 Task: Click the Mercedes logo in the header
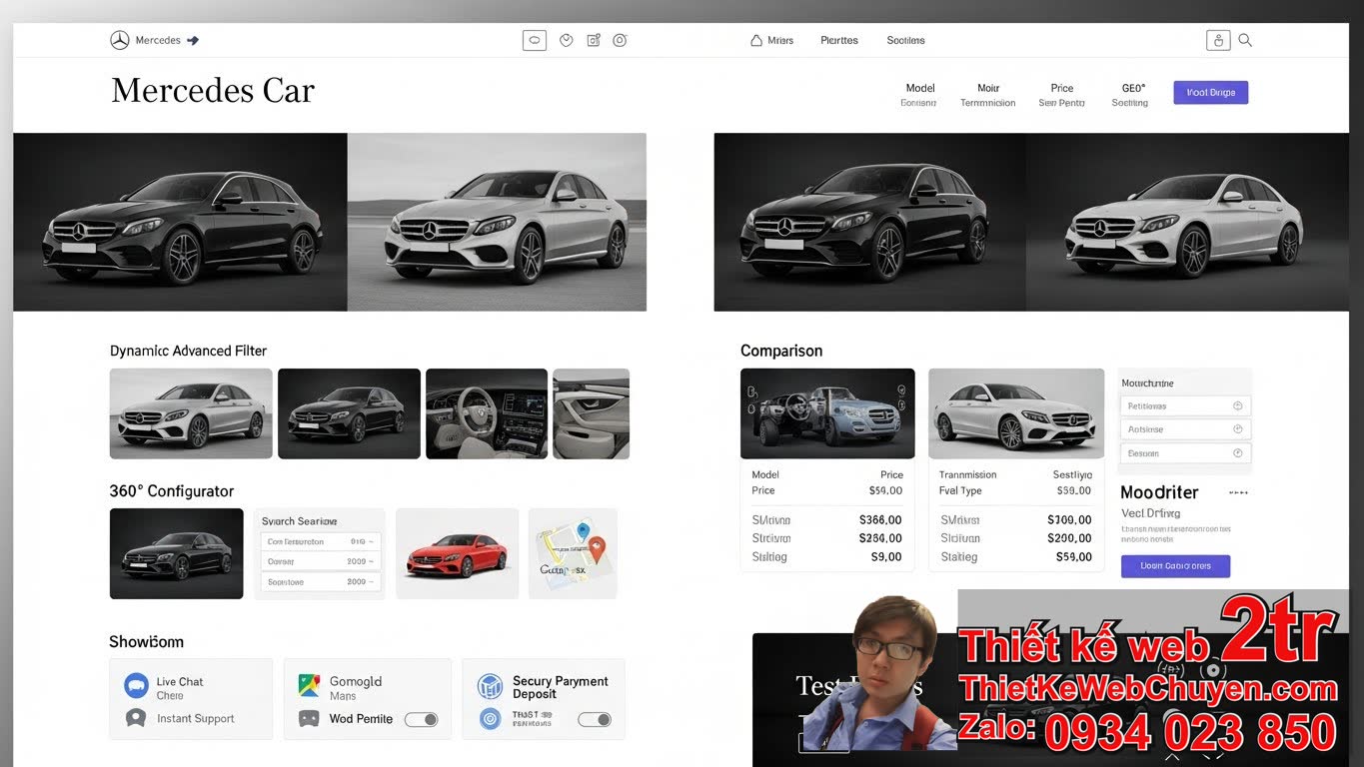coord(120,39)
